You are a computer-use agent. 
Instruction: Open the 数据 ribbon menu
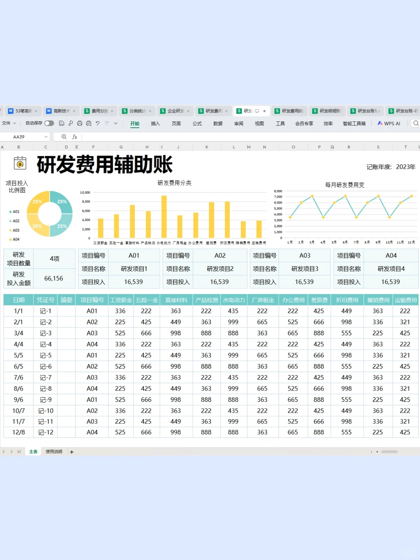coord(218,123)
